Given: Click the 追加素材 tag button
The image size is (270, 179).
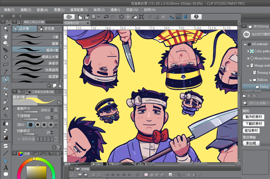Looking at the screenshot, I should point(251,131).
